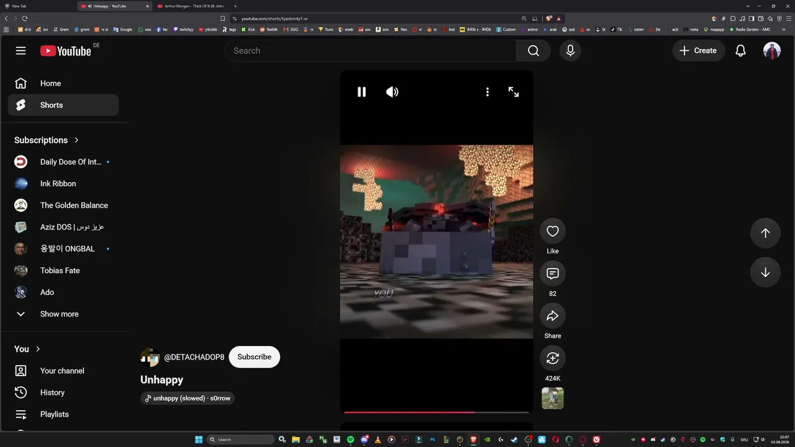The width and height of the screenshot is (795, 447).
Task: Switch to the New Tab browser tab
Action: point(39,6)
